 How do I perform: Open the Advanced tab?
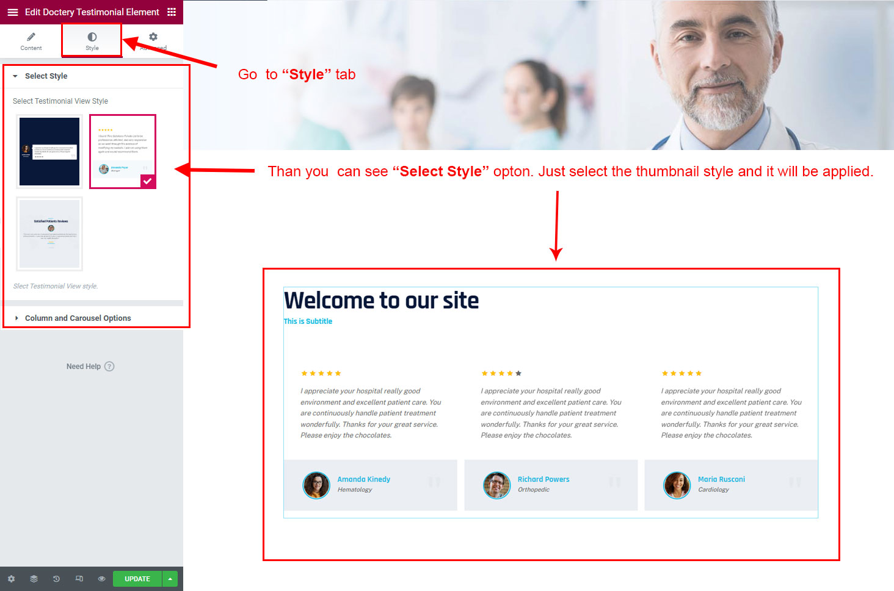(x=153, y=41)
